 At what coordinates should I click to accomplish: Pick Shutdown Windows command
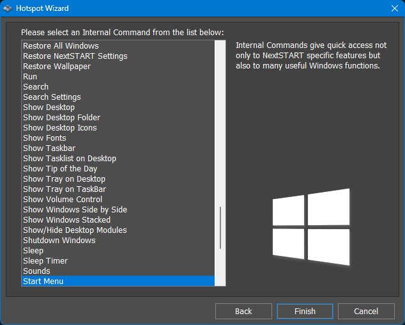pyautogui.click(x=118, y=240)
